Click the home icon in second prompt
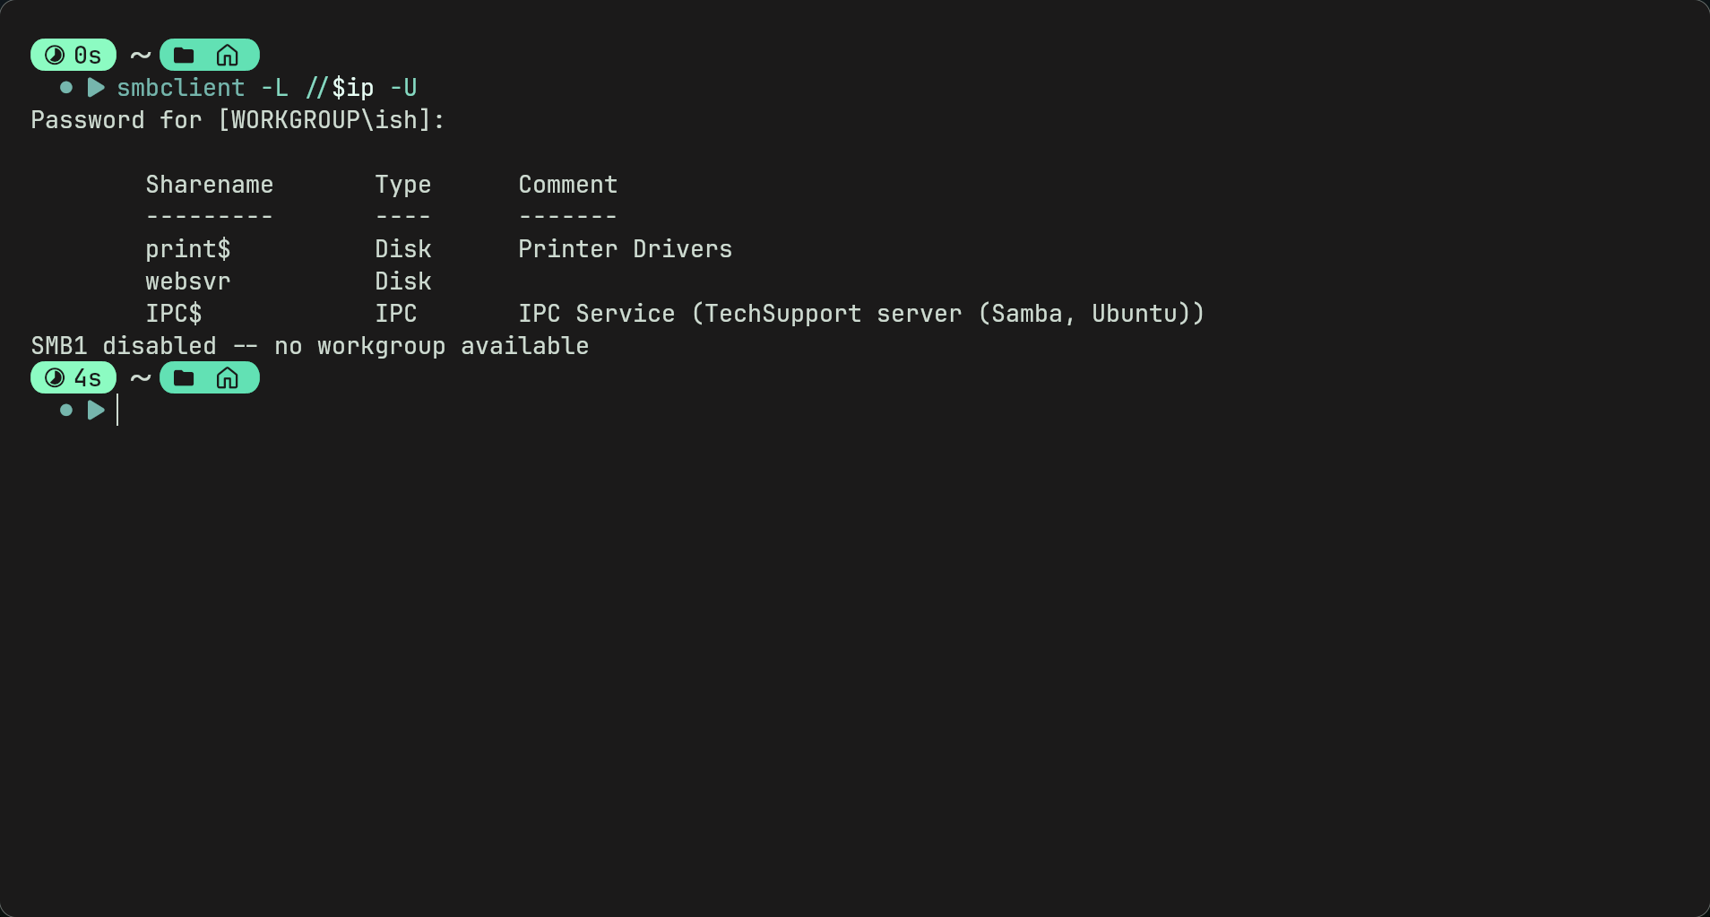Screen dimensions: 1710x917 228,378
